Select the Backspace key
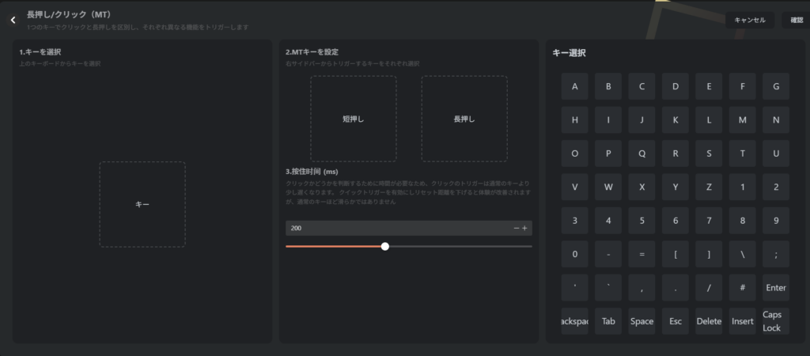Viewport: 810px width, 356px height. tap(574, 321)
